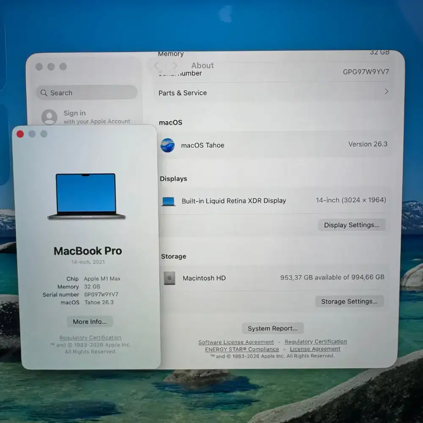Launch the System Report
The height and width of the screenshot is (423, 423).
273,328
